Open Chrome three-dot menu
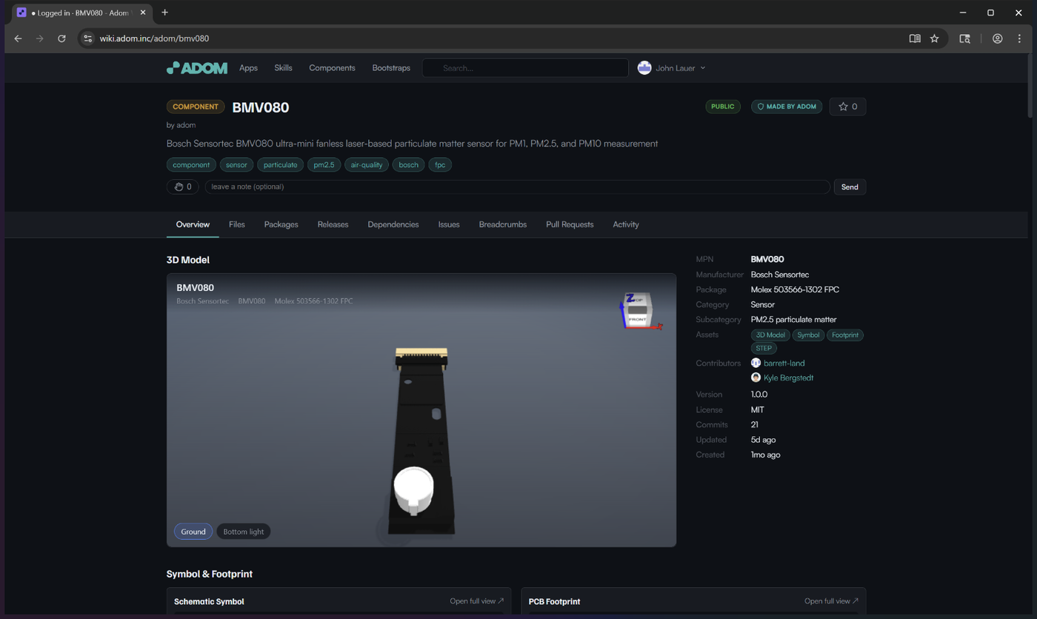The image size is (1037, 619). click(1019, 39)
